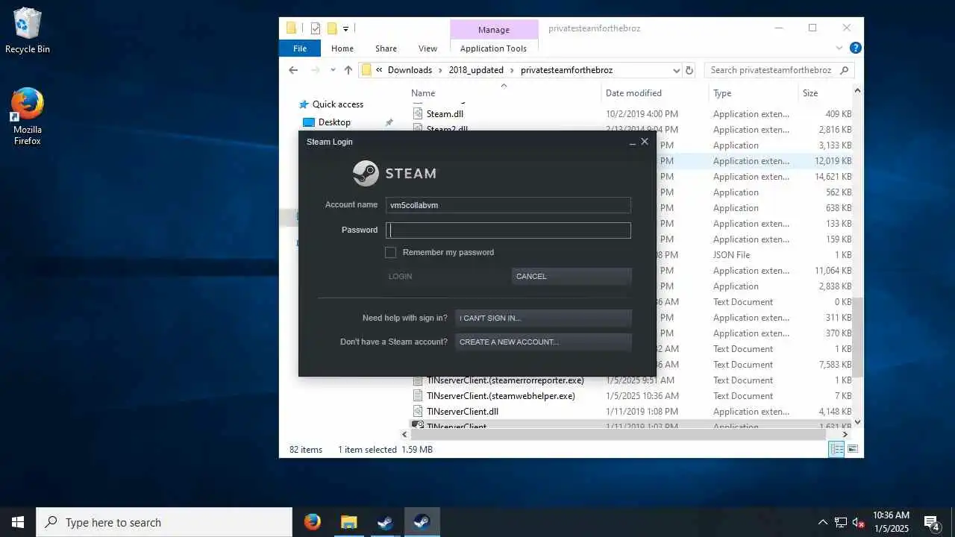Open the Windows Start menu
The image size is (955, 537).
coord(18,522)
